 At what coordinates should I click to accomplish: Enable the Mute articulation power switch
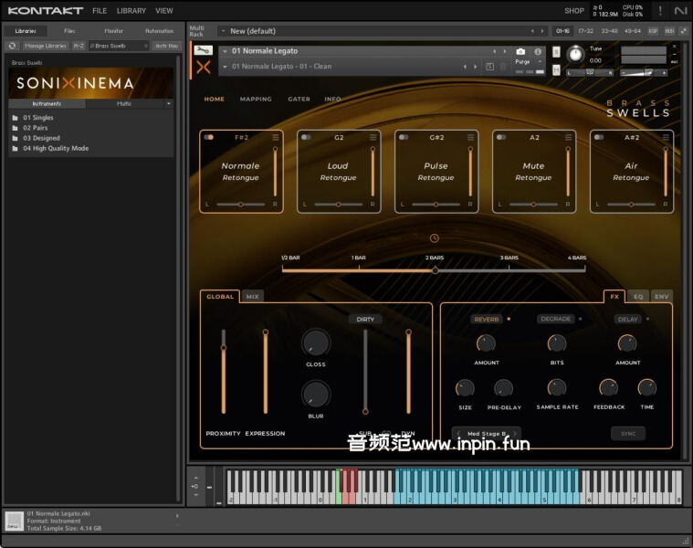pyautogui.click(x=501, y=138)
